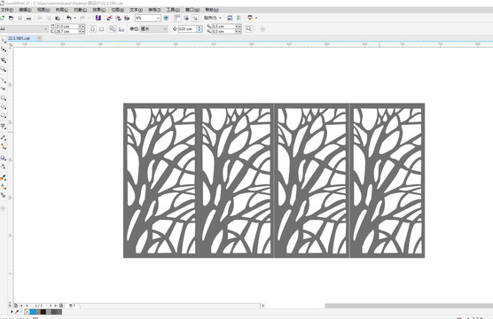Click the duplicate distance X field
The height and width of the screenshot is (319, 493).
(223, 27)
